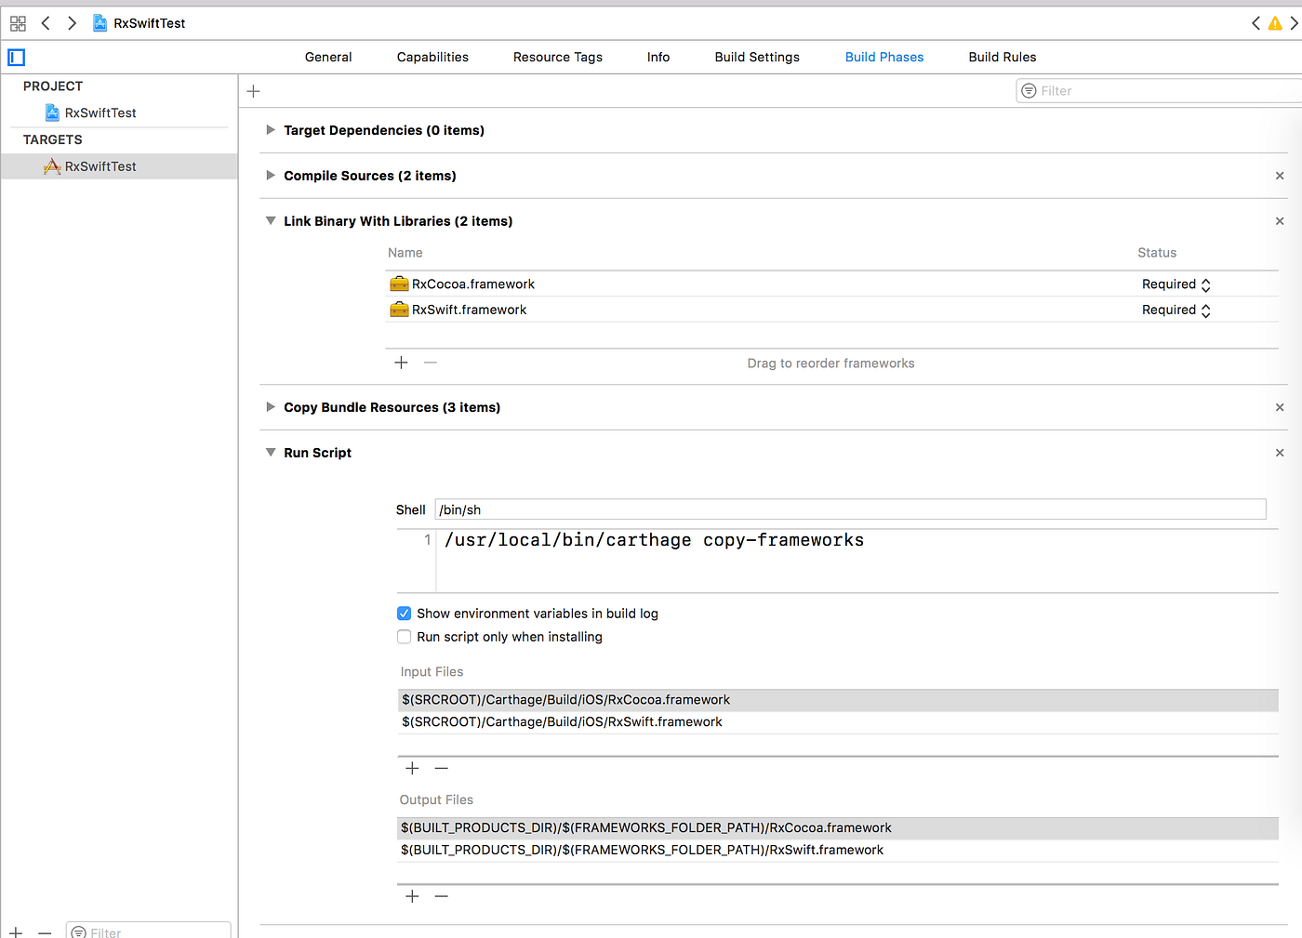
Task: Click the filter icon in the Filter field
Action: pos(1029,90)
